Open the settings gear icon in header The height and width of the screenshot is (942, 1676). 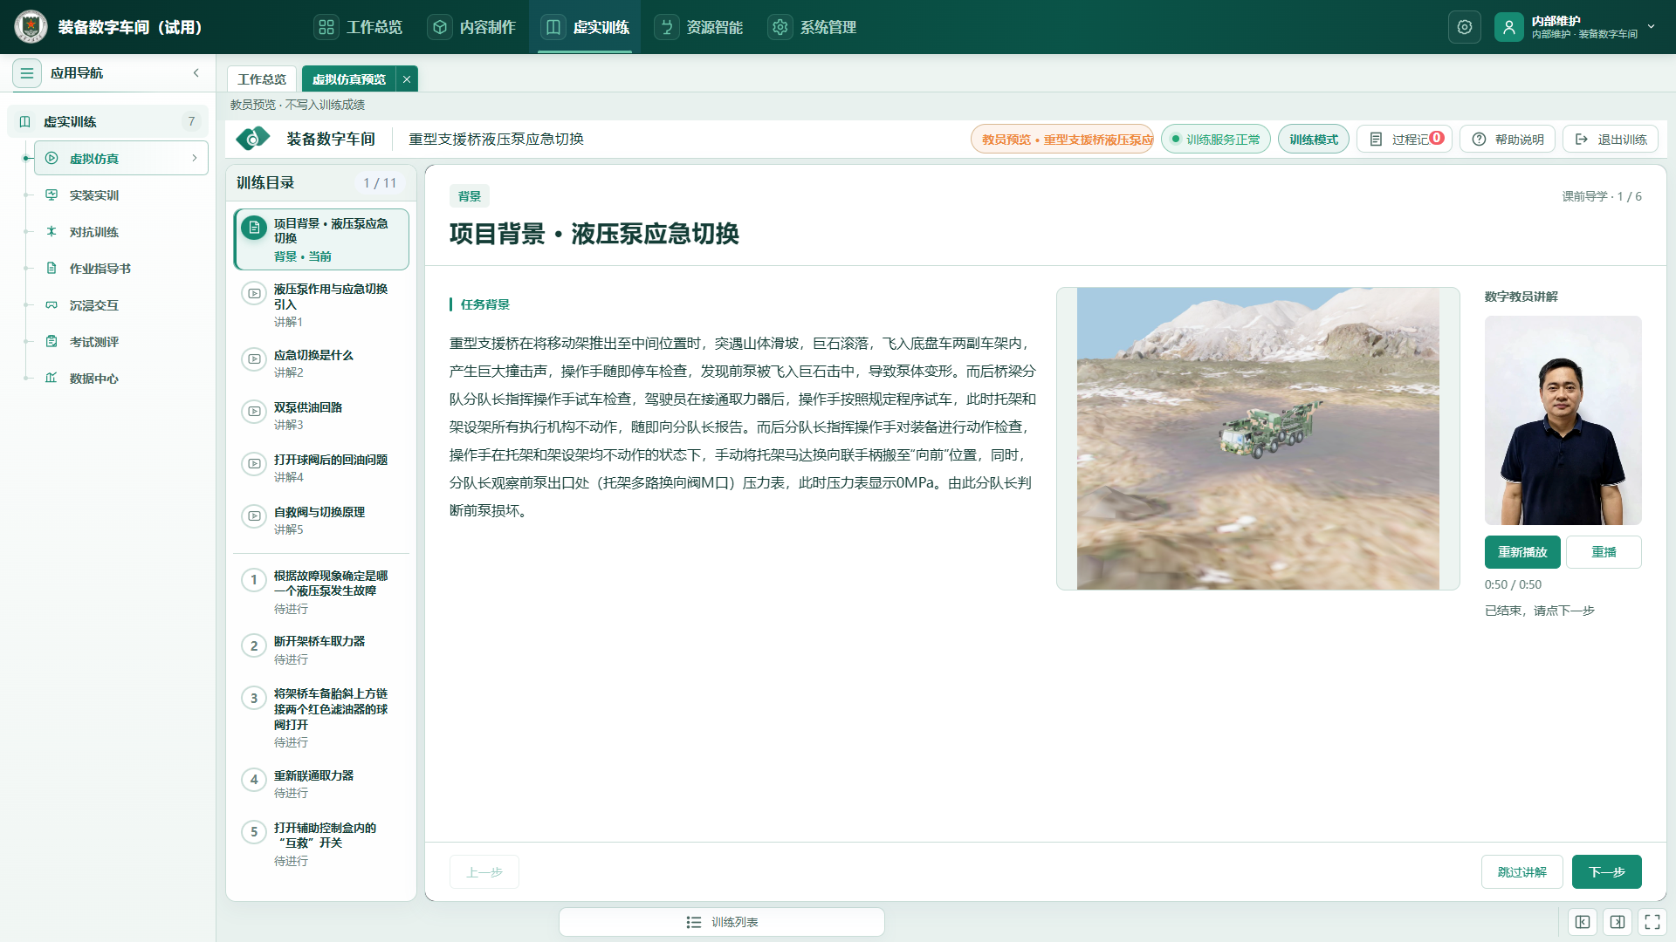[x=1464, y=27]
